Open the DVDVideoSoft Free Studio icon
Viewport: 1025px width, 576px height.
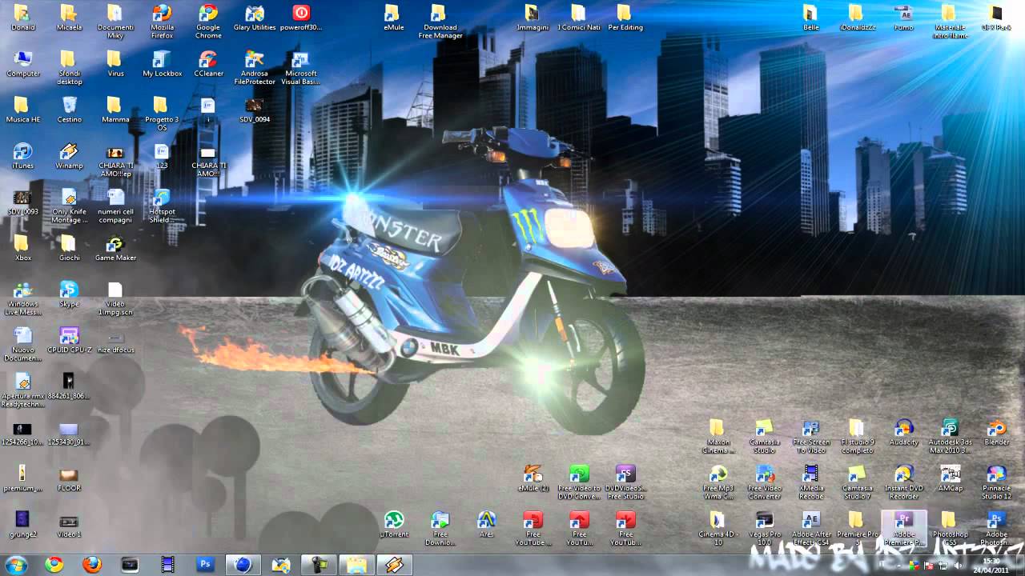[626, 482]
